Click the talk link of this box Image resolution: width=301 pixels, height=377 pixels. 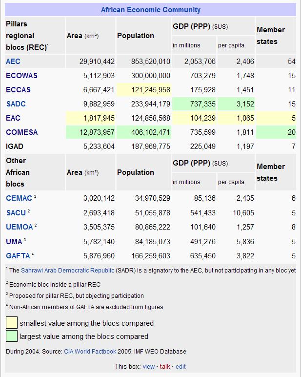165,366
